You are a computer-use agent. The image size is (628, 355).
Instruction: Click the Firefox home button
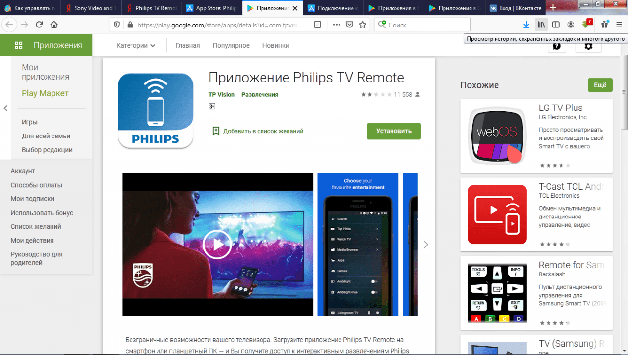(54, 25)
